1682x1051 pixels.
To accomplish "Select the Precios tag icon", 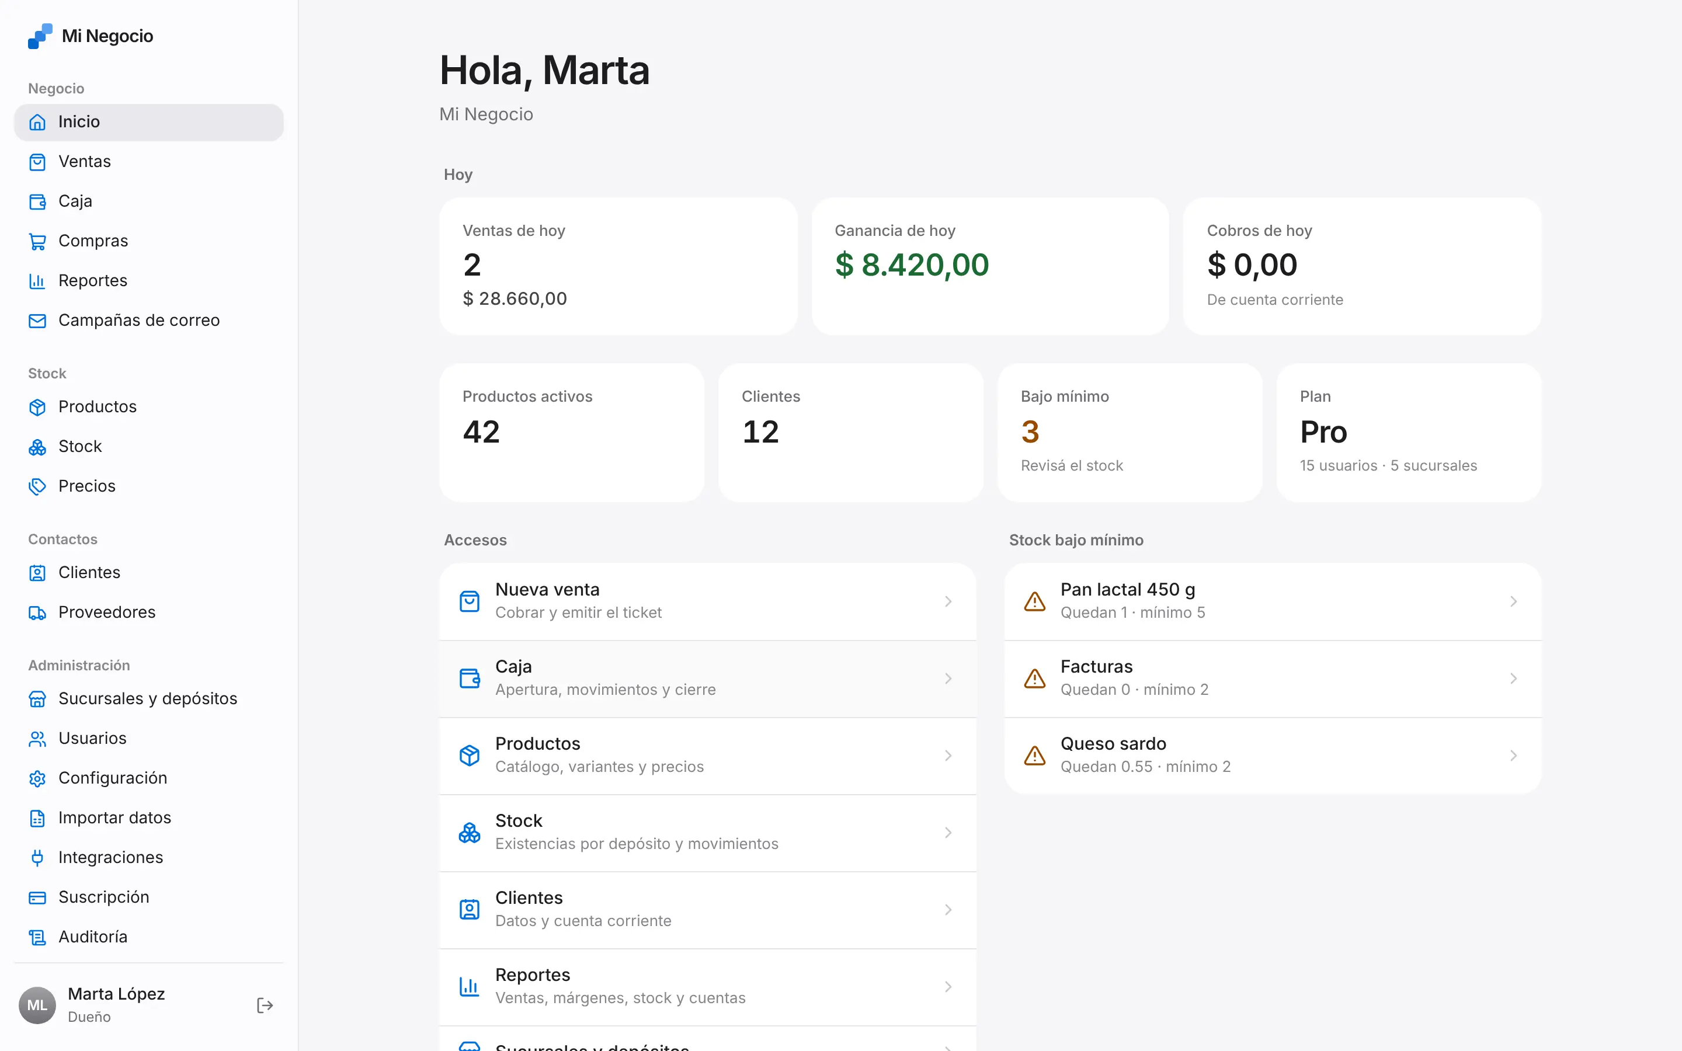I will [37, 486].
